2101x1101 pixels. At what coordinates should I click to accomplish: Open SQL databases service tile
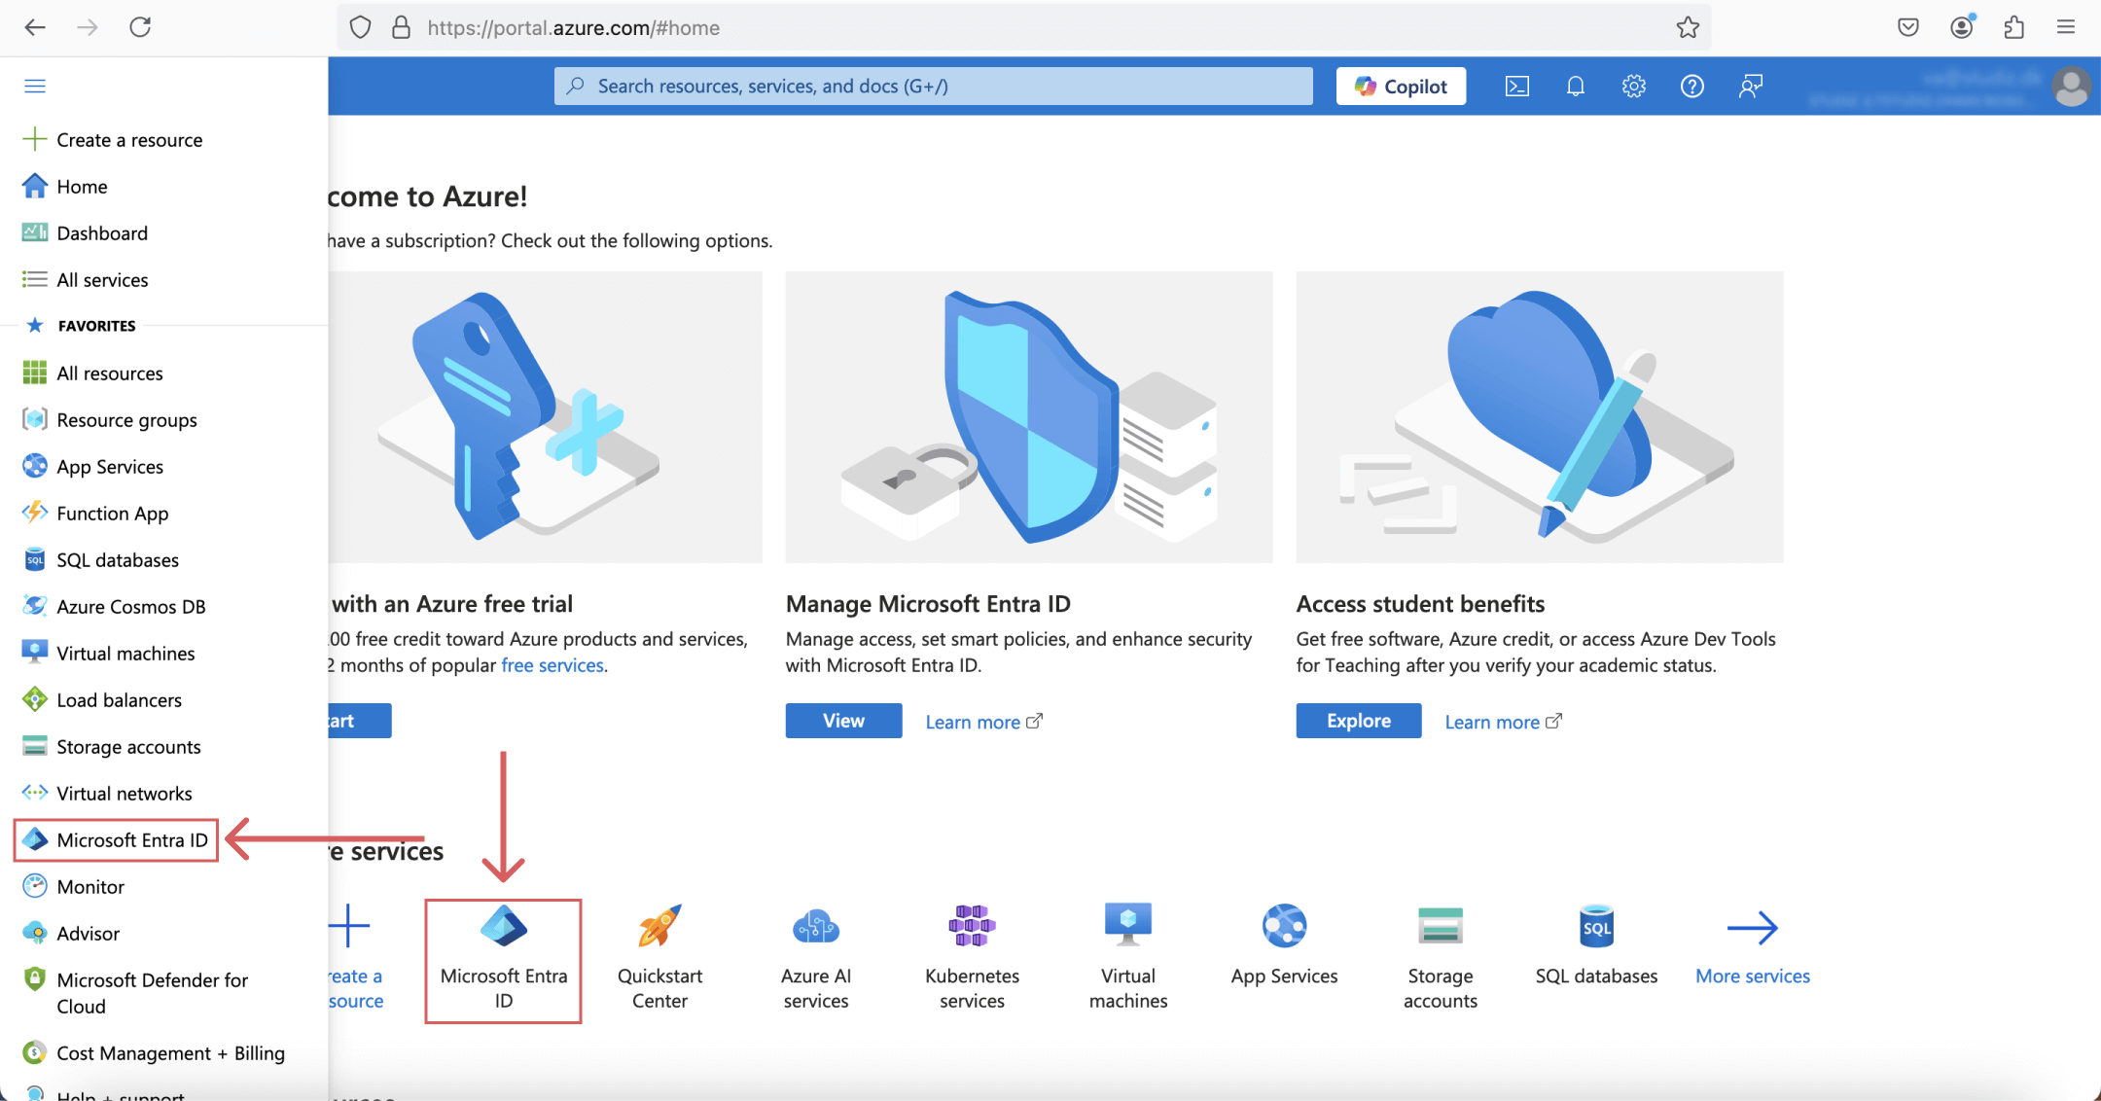1596,945
